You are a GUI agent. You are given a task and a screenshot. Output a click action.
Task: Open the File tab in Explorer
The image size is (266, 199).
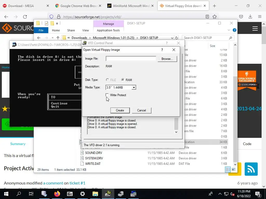41,30
